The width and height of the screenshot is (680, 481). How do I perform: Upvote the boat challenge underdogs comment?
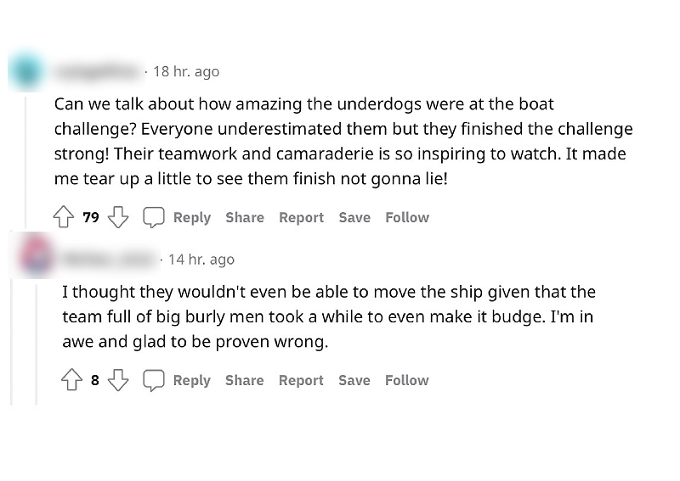[64, 218]
